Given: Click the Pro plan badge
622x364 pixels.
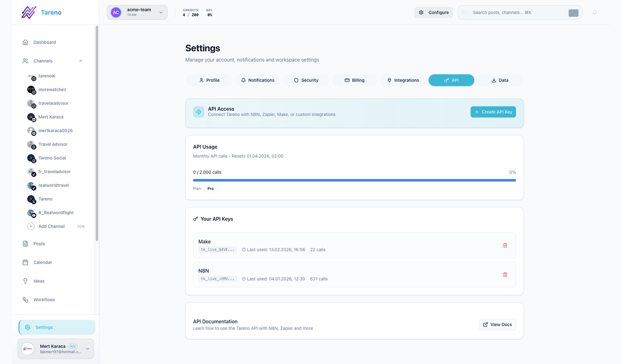Looking at the screenshot, I should tap(211, 189).
